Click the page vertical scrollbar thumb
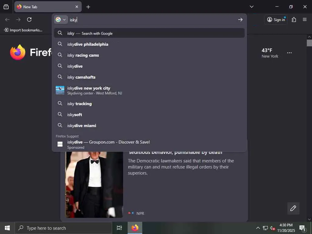The height and width of the screenshot is (234, 312). (309, 43)
